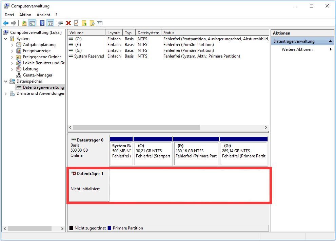
Task: Collapse the System tree node
Action: 6,39
